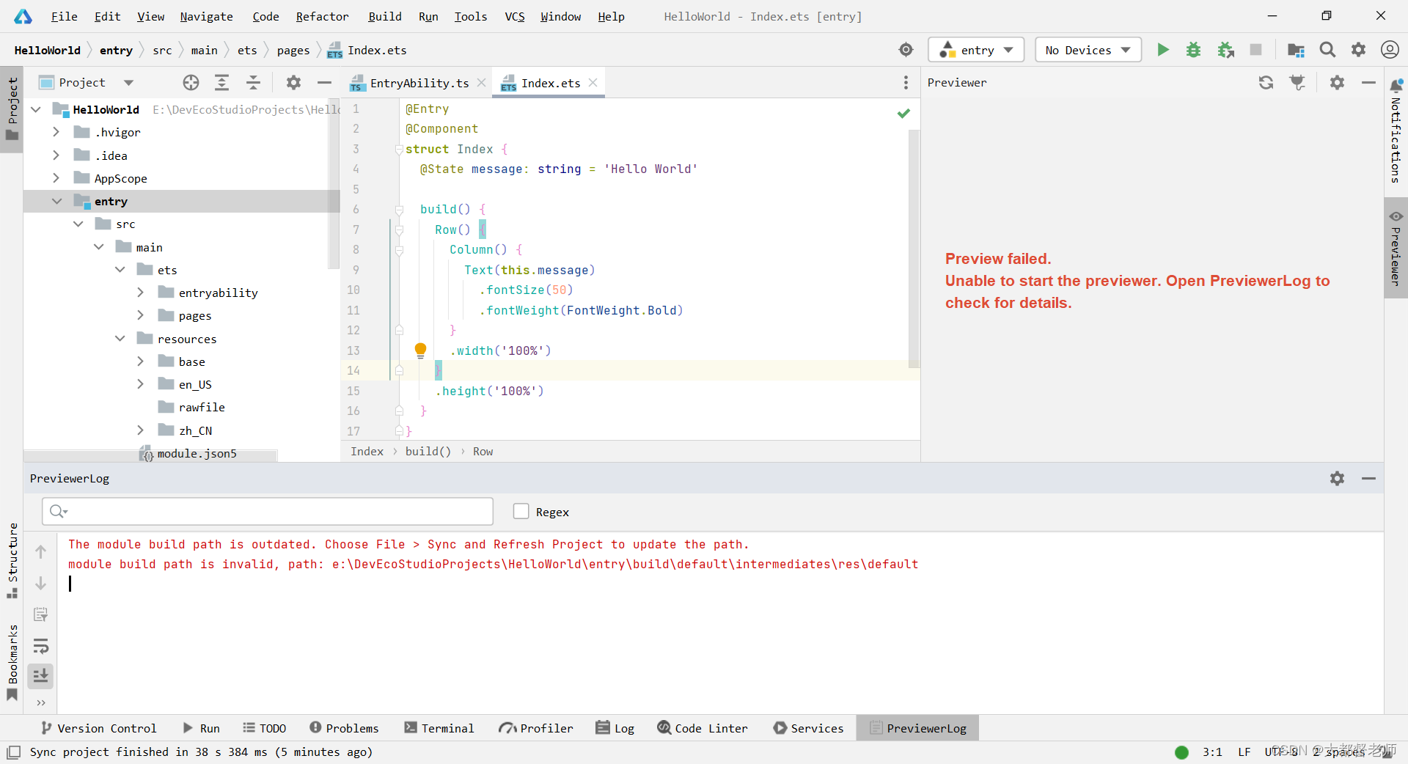Click the attach debugger to process icon
The height and width of the screenshot is (764, 1408).
coord(1225,50)
